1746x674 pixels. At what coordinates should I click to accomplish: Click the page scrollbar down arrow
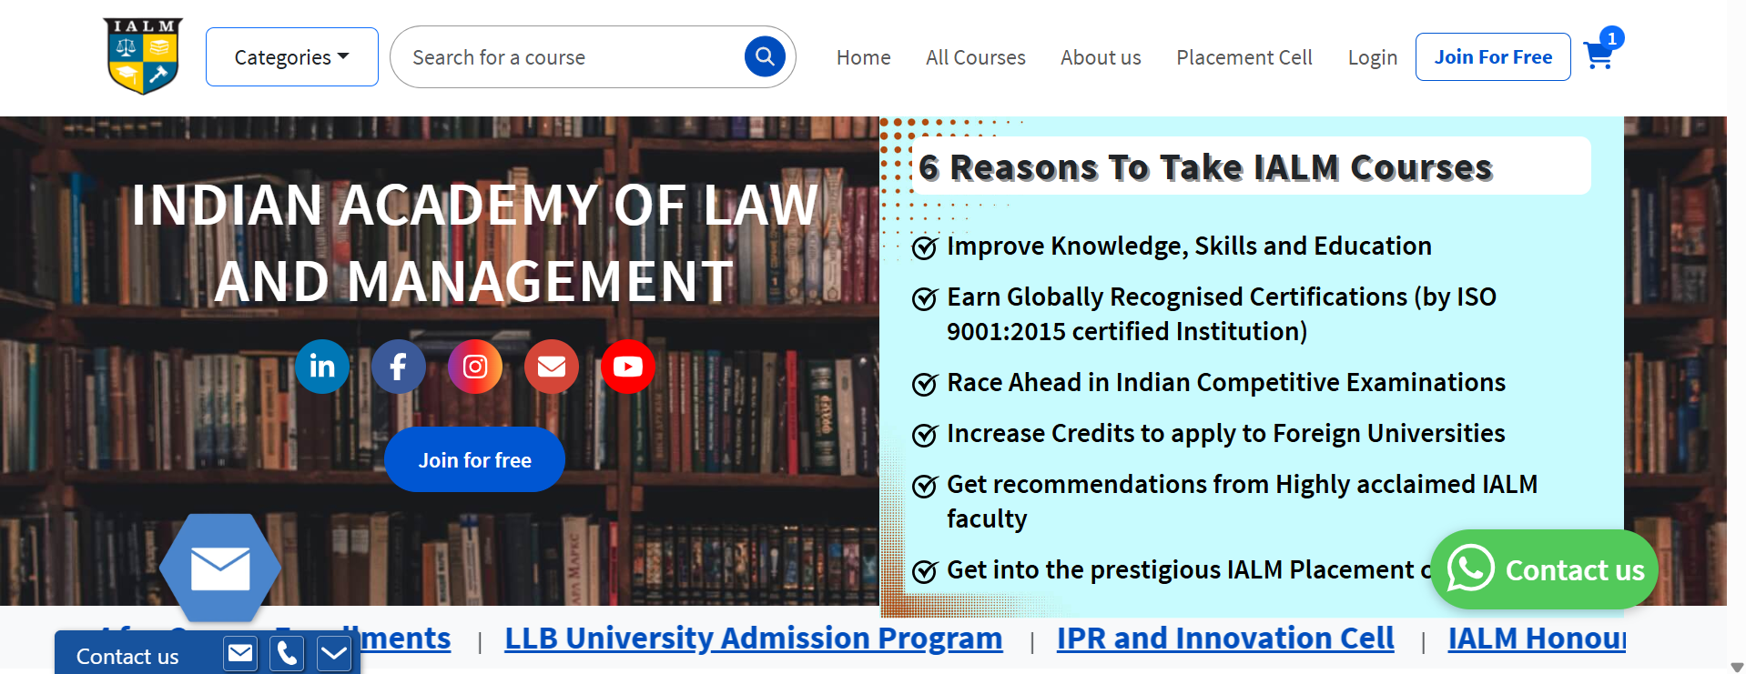(1737, 667)
